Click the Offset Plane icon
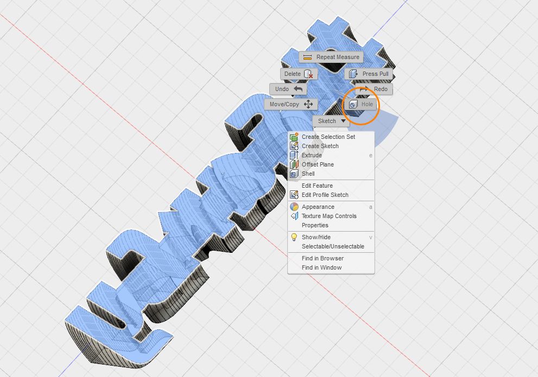This screenshot has height=377, width=538. 294,164
